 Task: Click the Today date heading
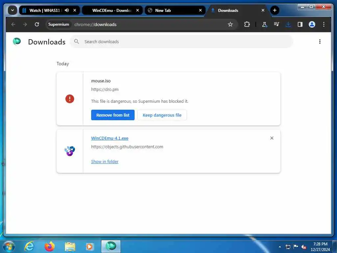(x=63, y=64)
